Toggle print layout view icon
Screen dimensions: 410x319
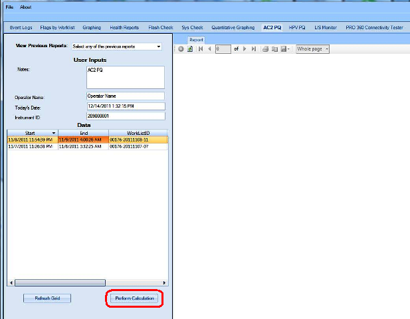point(274,49)
